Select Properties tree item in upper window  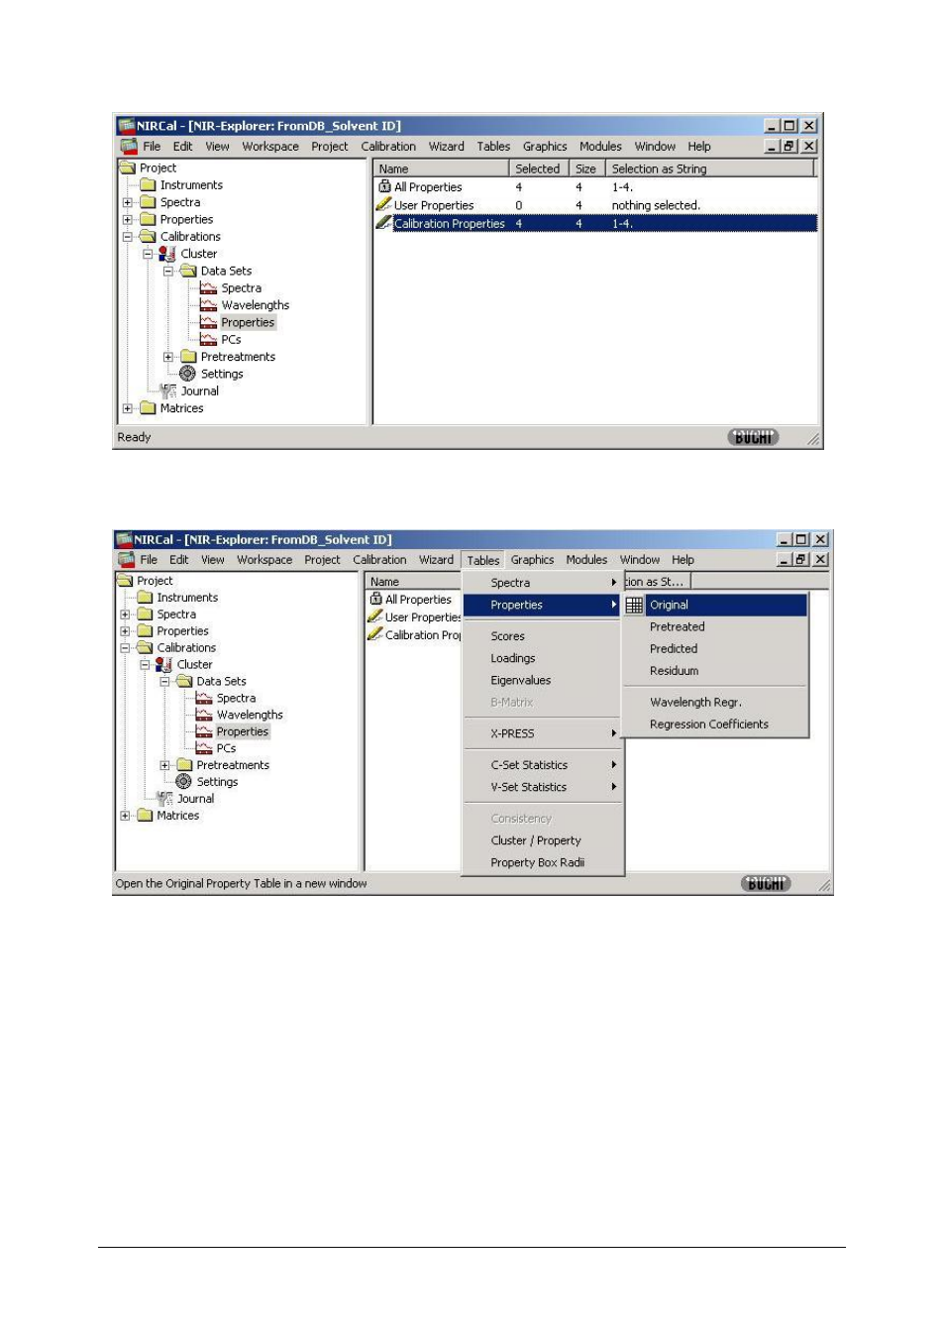(x=248, y=323)
